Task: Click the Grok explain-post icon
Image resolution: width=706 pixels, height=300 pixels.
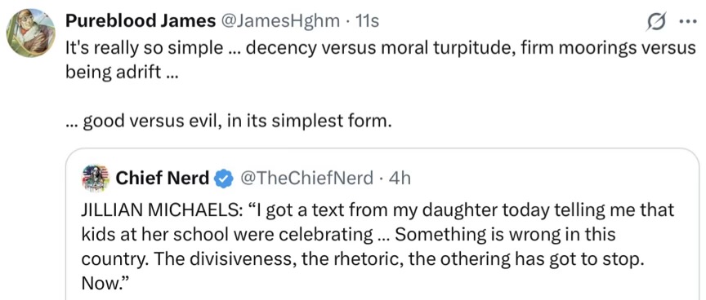Action: [x=656, y=21]
